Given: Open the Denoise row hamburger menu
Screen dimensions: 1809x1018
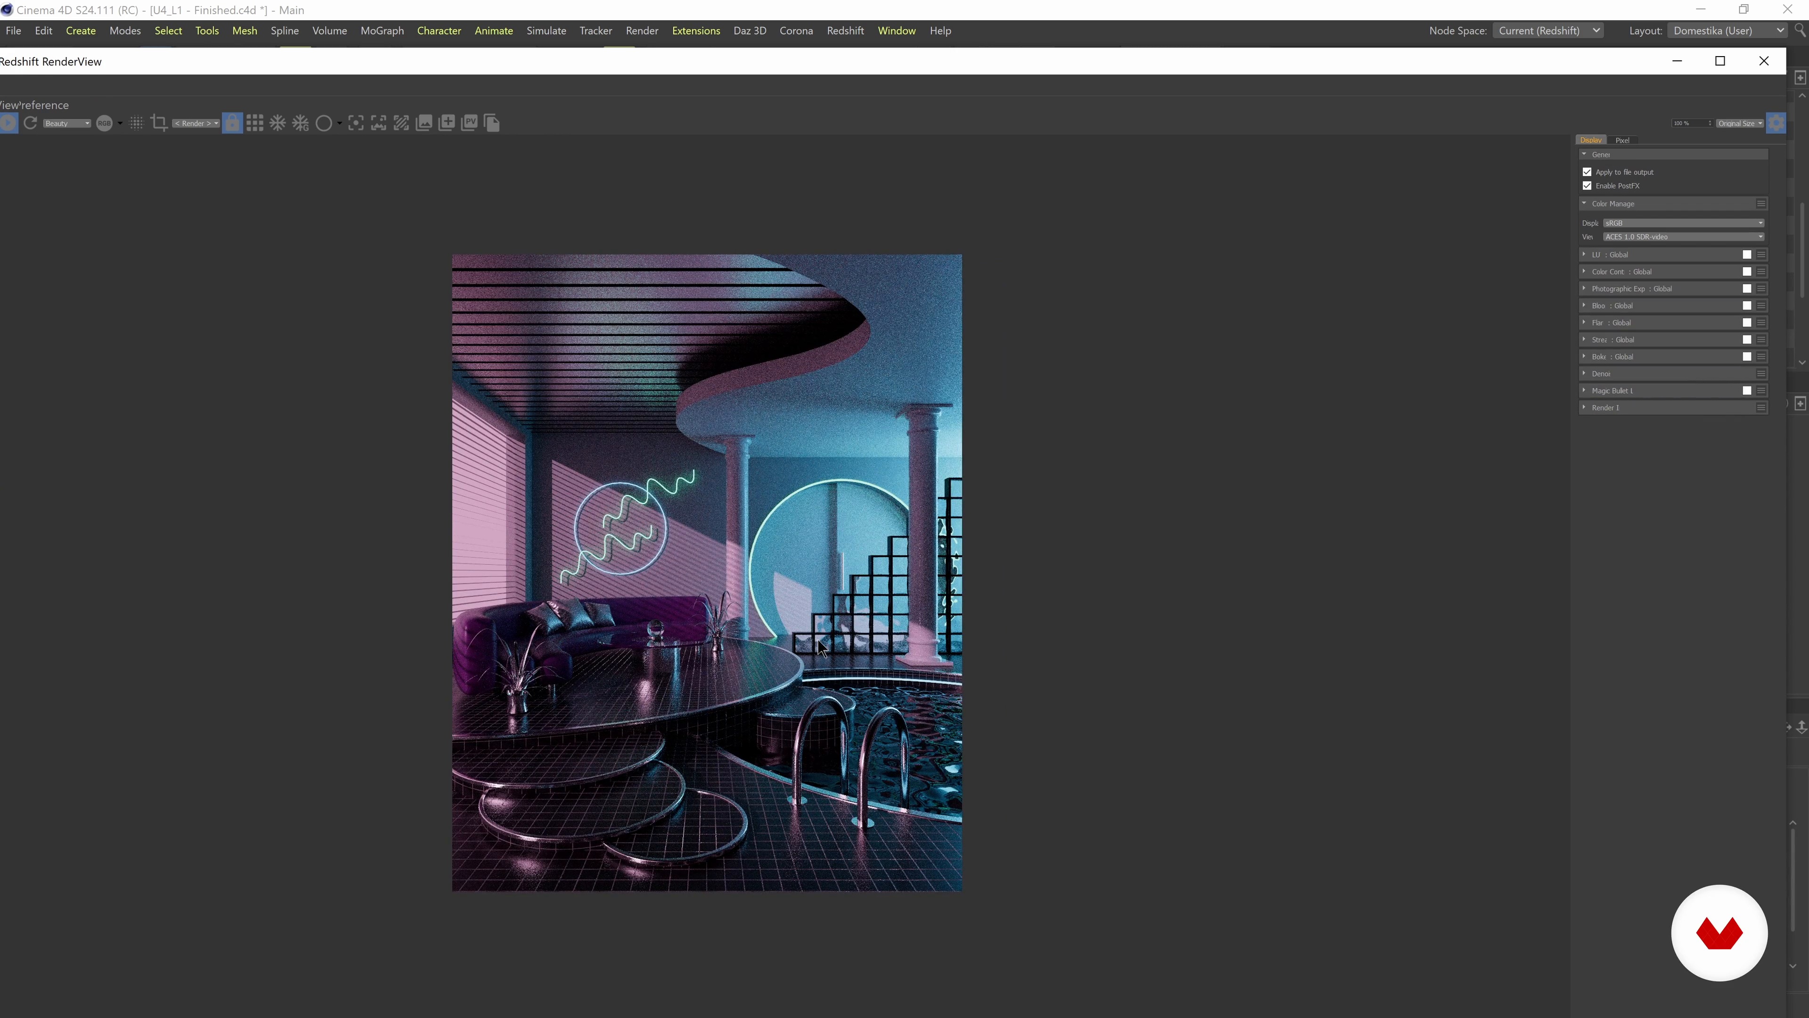Looking at the screenshot, I should coord(1761,374).
